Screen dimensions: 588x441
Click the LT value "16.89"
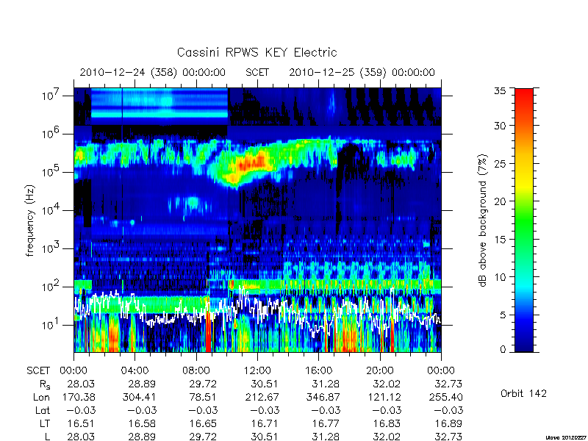pyautogui.click(x=448, y=423)
